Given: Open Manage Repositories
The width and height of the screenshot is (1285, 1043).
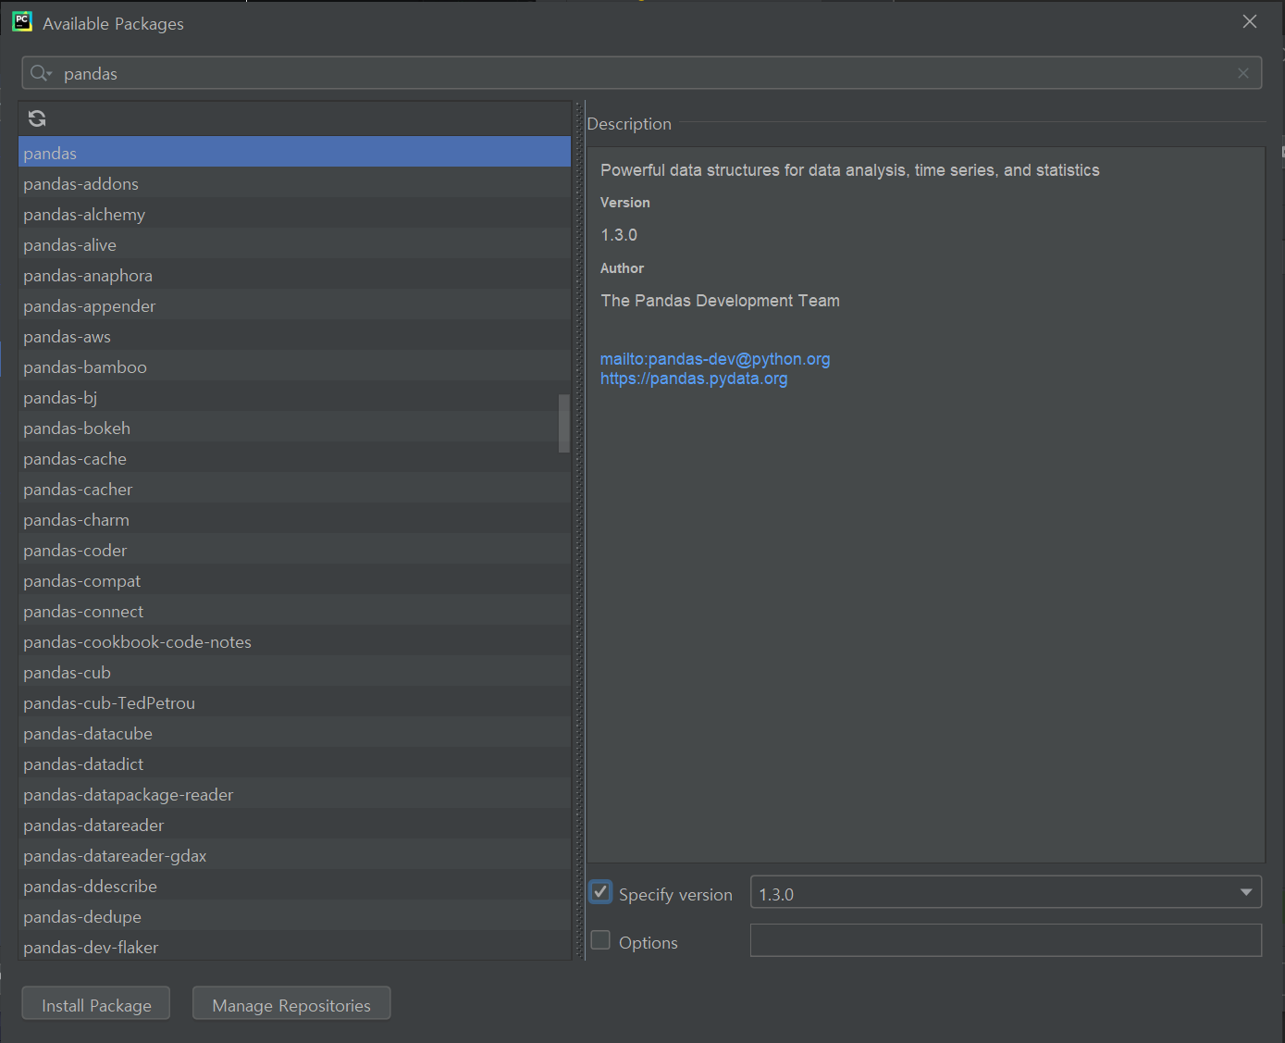Looking at the screenshot, I should tap(291, 1004).
